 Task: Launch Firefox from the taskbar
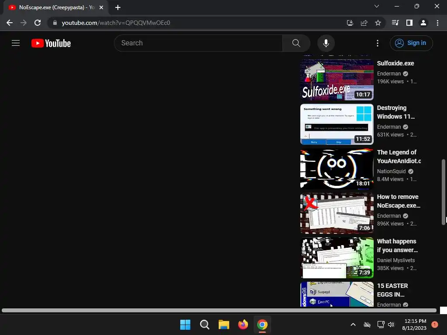coord(243,325)
